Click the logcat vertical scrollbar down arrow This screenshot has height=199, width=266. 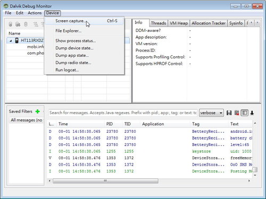pos(255,175)
